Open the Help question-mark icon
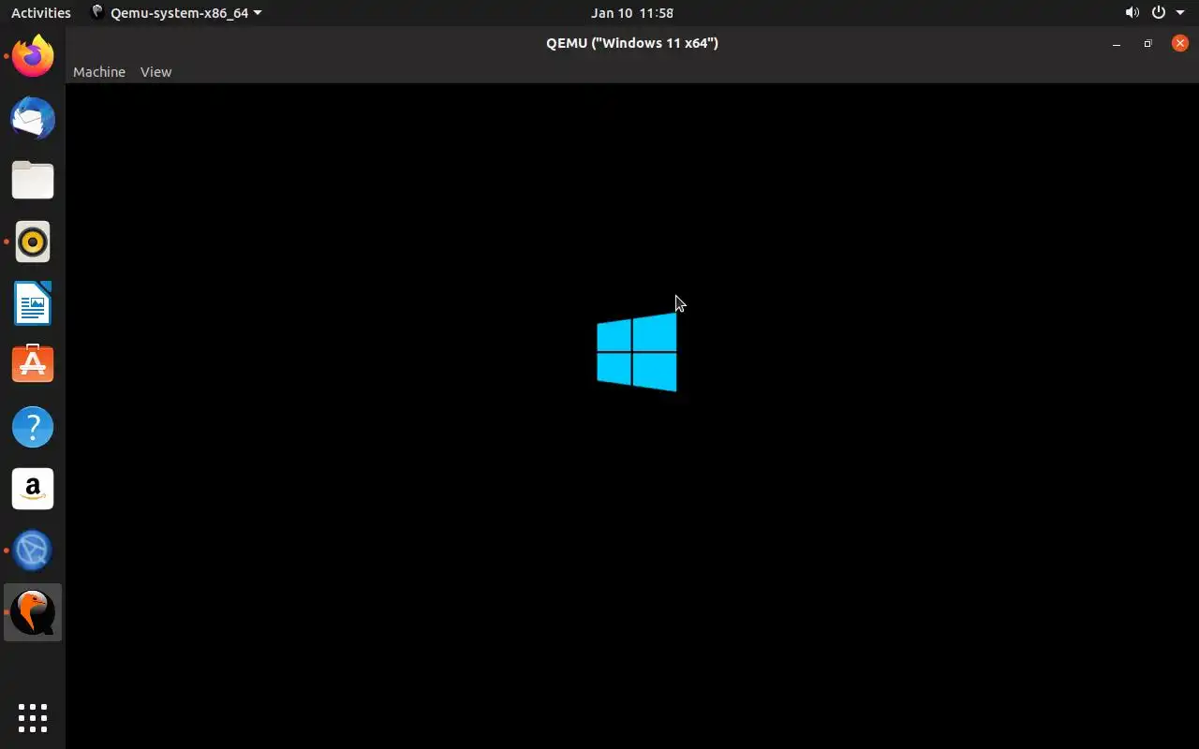Viewport: 1199px width, 749px height. (x=33, y=427)
